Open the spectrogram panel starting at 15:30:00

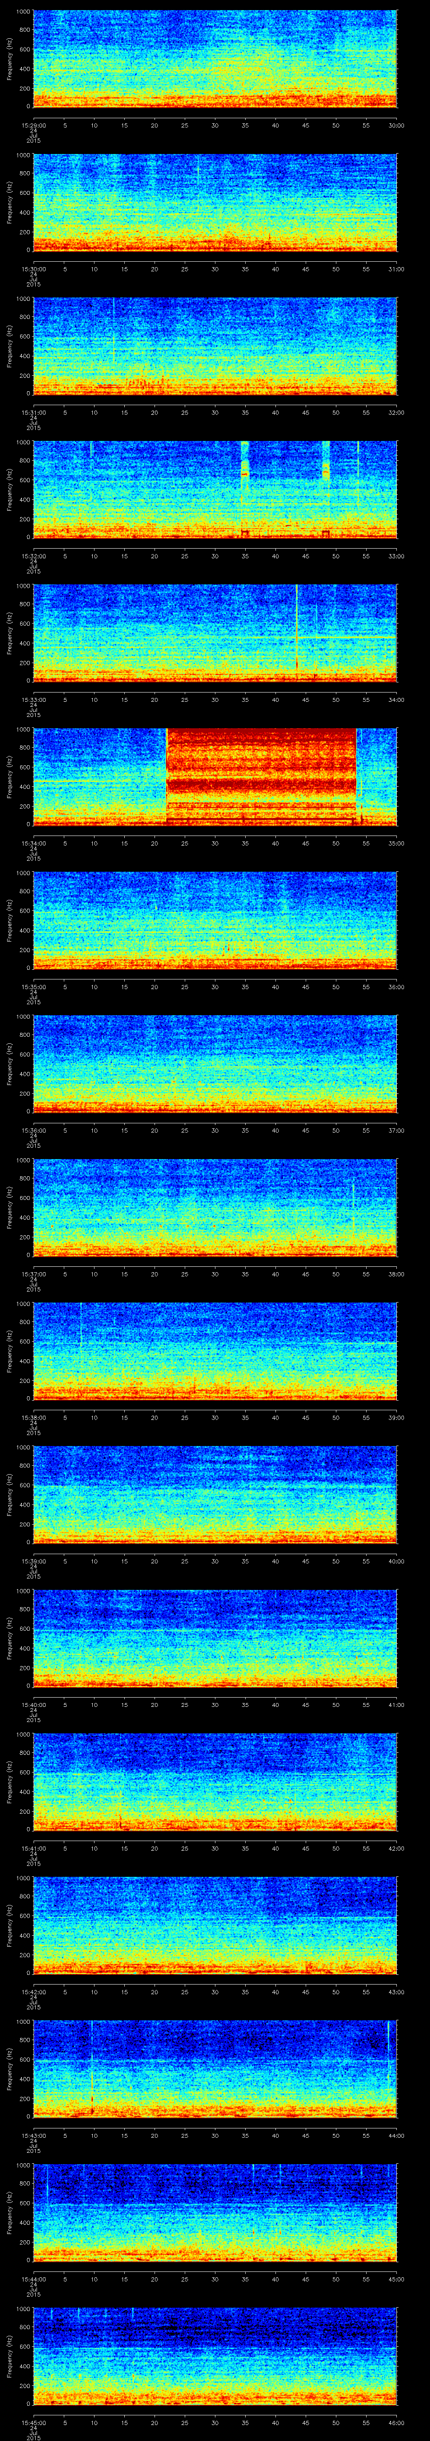click(x=215, y=202)
